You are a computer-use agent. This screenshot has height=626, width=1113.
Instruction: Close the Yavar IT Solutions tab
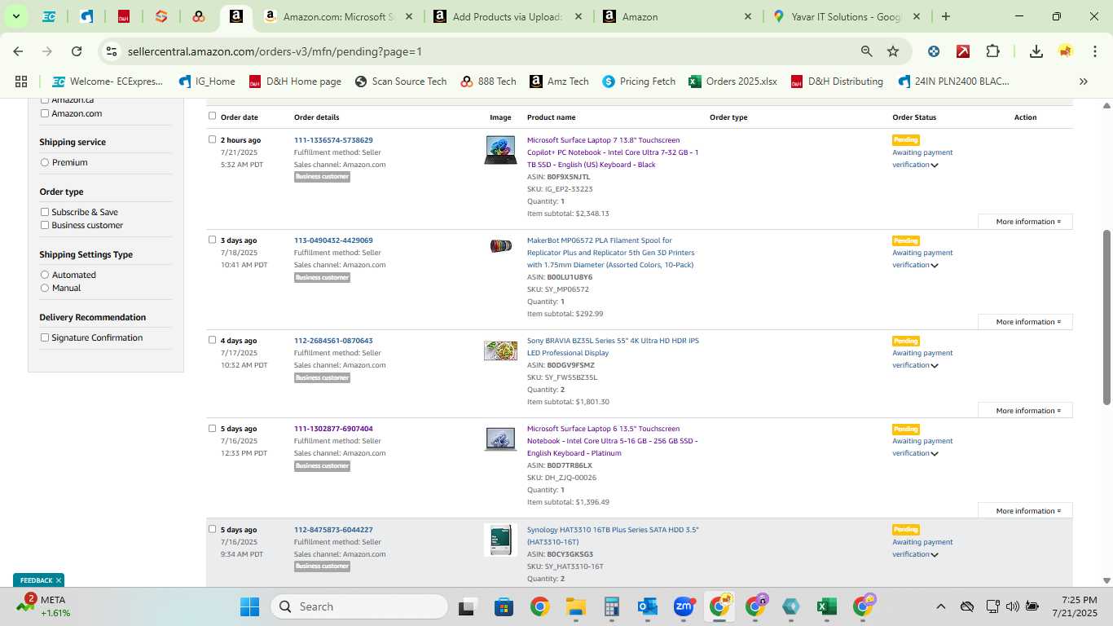[x=917, y=16]
